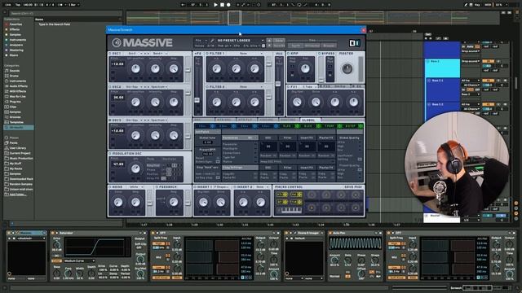Click the Noise amp level fader
Screen dimensions: 522x293
(x=149, y=203)
